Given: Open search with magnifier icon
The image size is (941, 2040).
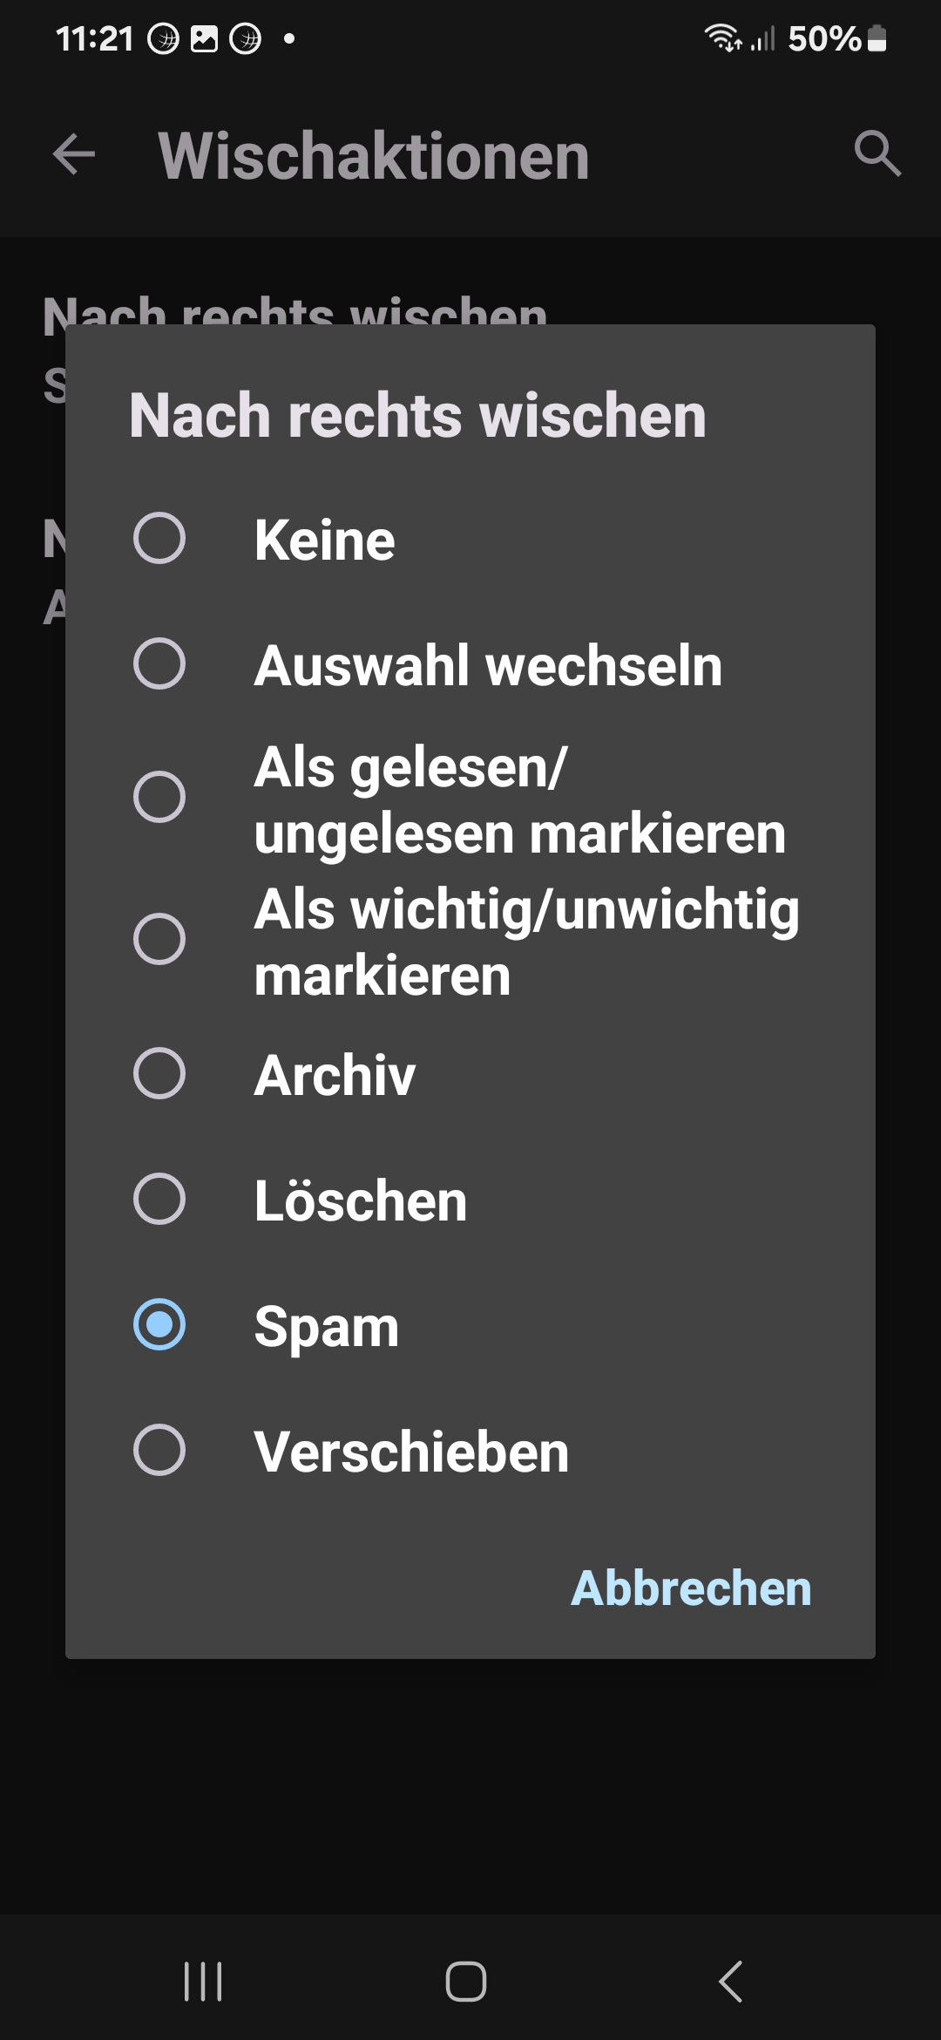Looking at the screenshot, I should pos(877,154).
